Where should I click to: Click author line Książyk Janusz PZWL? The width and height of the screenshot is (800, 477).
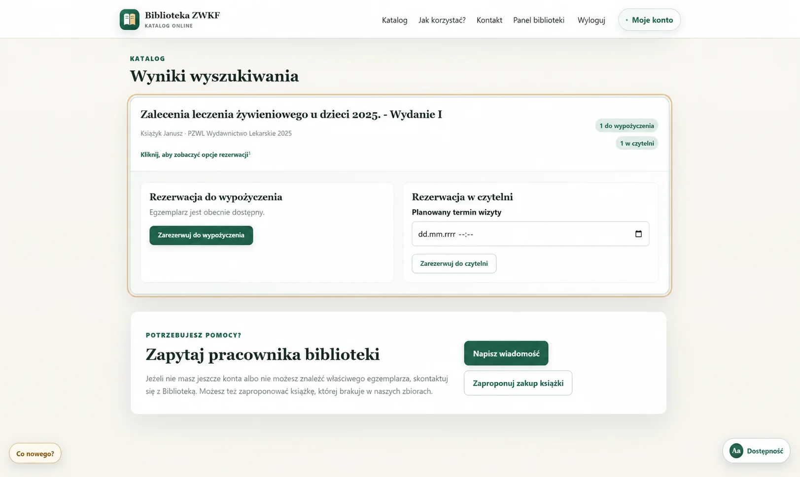pyautogui.click(x=216, y=133)
